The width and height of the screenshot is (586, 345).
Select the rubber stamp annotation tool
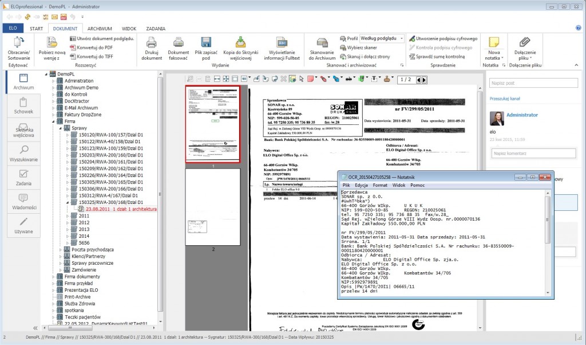click(x=387, y=79)
